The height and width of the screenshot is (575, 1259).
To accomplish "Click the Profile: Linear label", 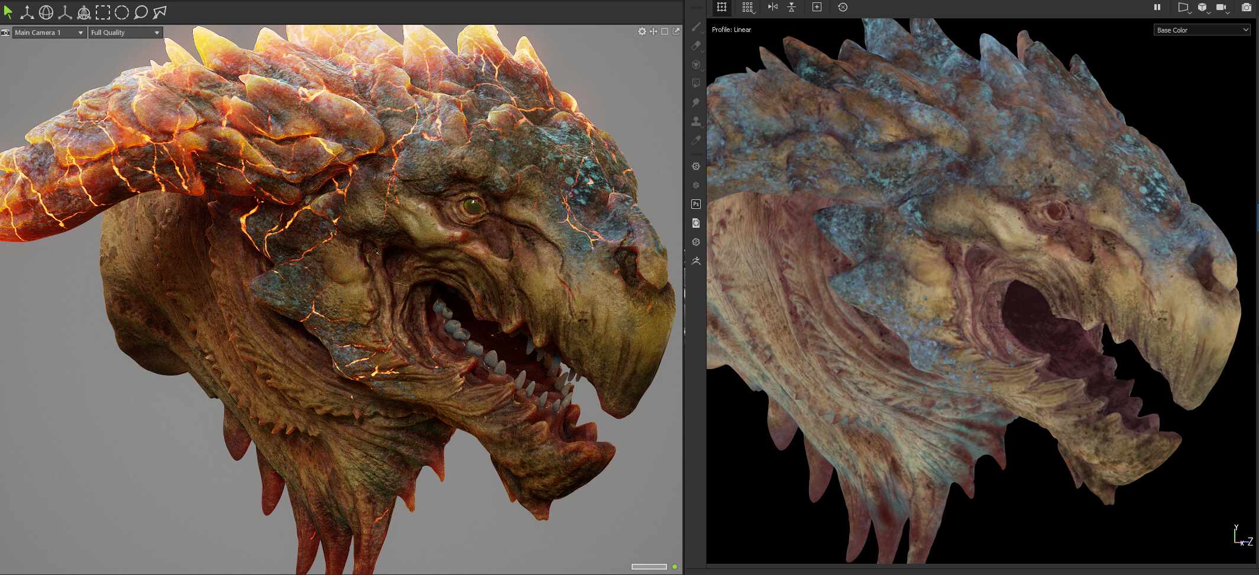I will coord(732,30).
